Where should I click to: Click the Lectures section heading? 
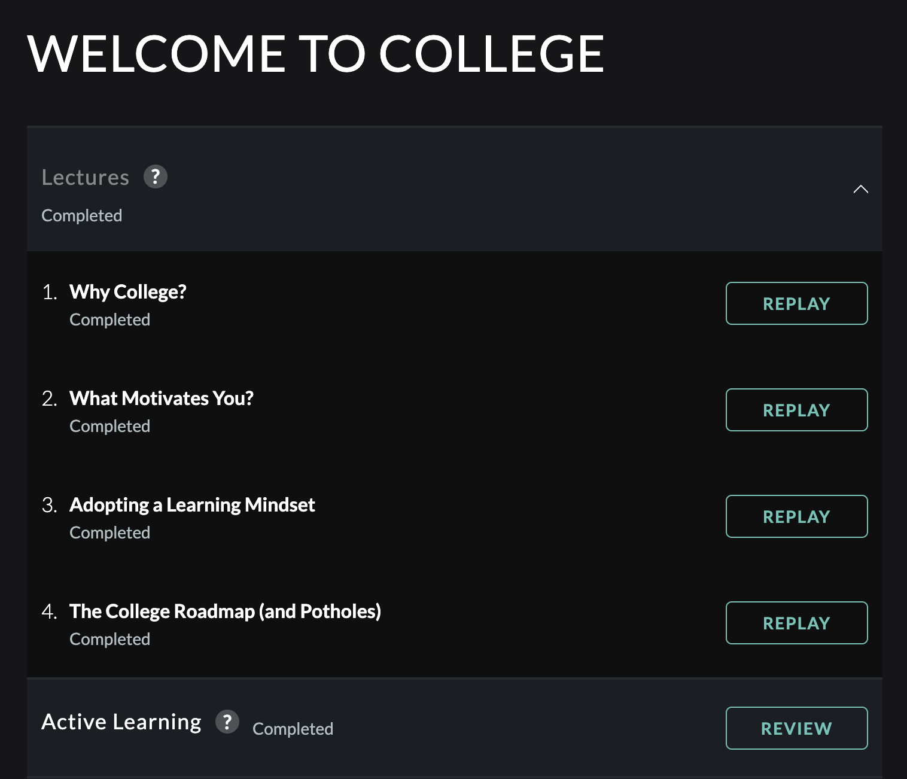coord(86,178)
